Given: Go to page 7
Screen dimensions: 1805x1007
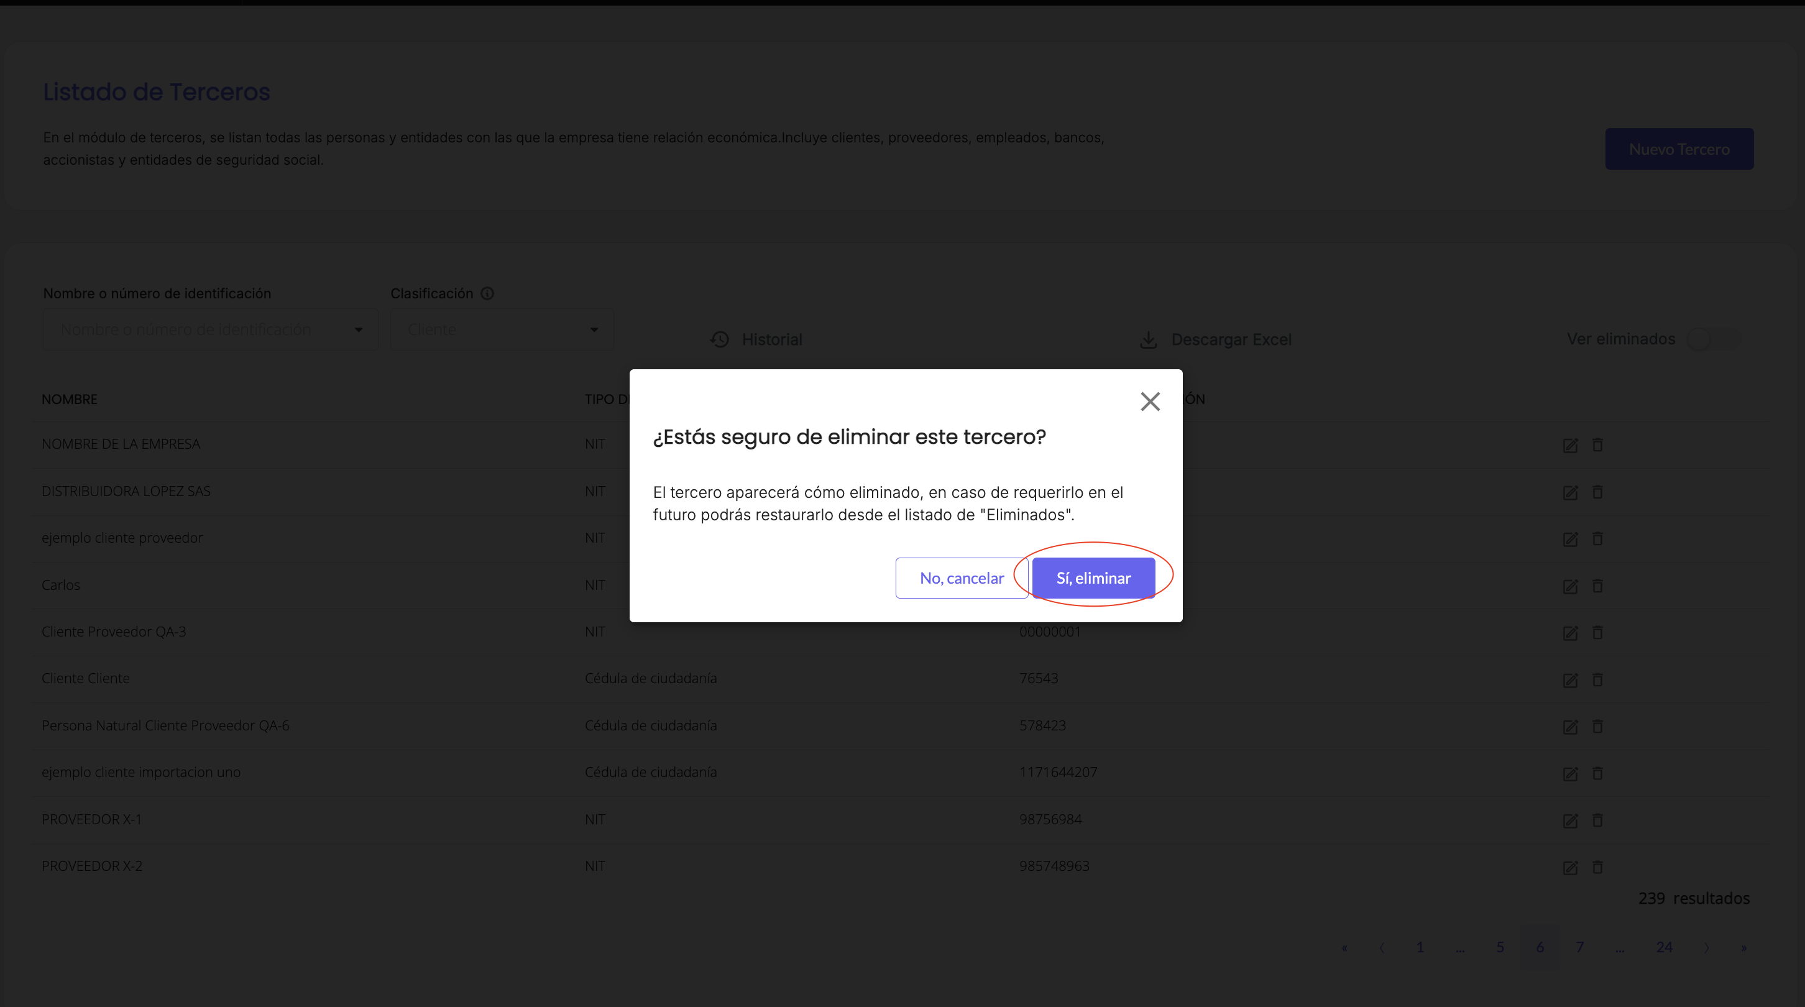Looking at the screenshot, I should tap(1579, 947).
